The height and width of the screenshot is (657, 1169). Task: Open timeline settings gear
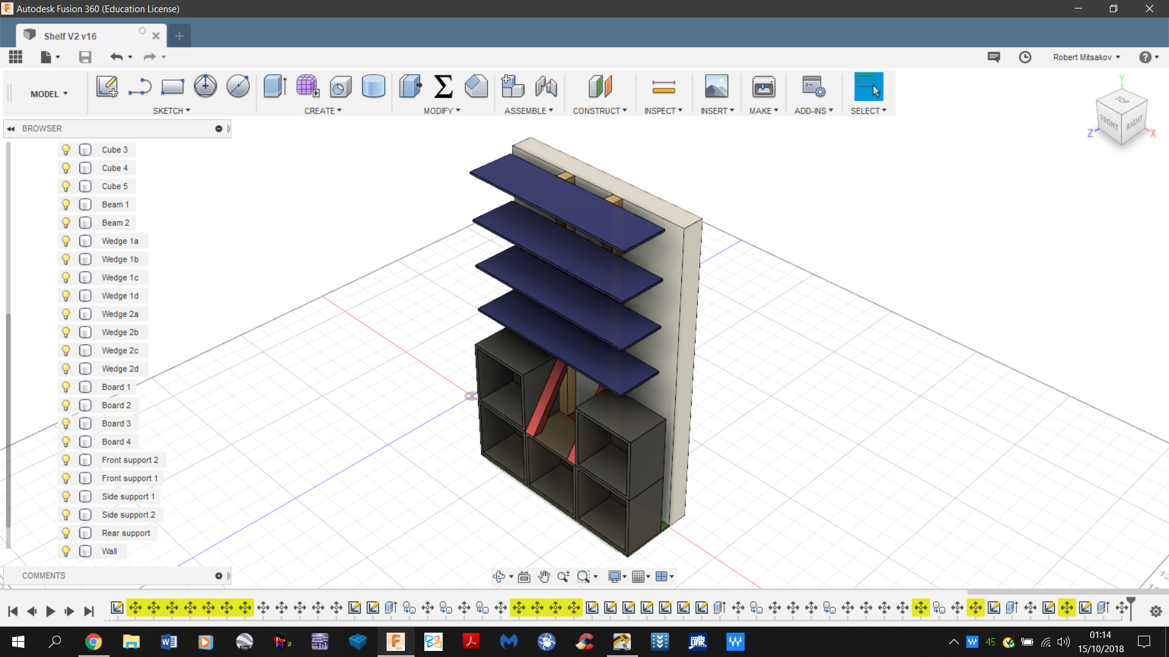tap(1156, 611)
